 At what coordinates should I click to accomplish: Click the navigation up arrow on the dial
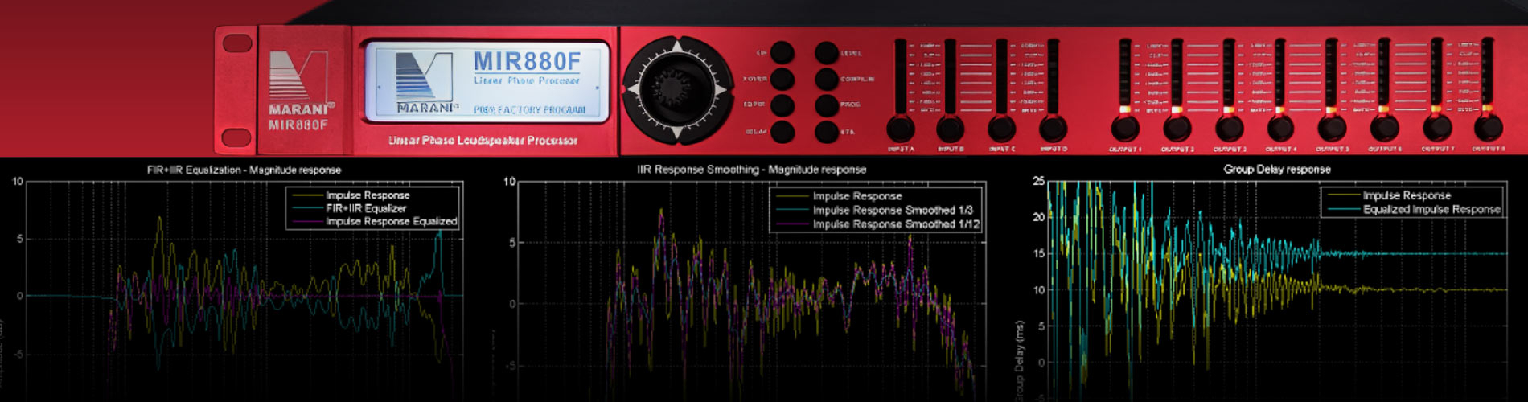677,46
